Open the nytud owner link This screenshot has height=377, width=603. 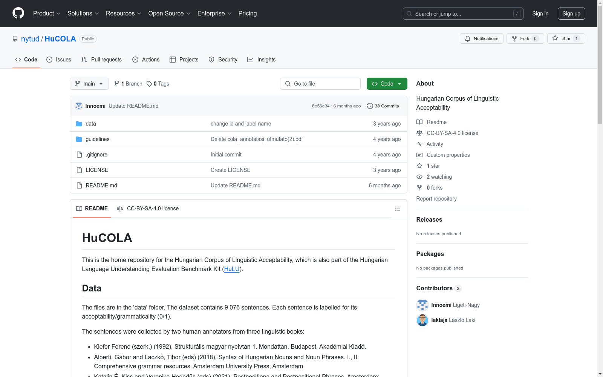coord(30,39)
